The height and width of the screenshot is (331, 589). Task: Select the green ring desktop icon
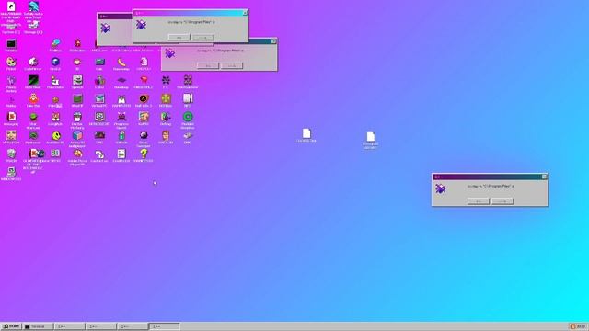(x=188, y=117)
